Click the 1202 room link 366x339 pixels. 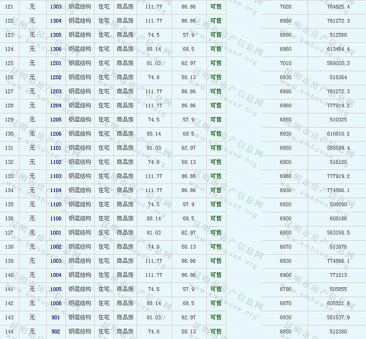tap(56, 77)
